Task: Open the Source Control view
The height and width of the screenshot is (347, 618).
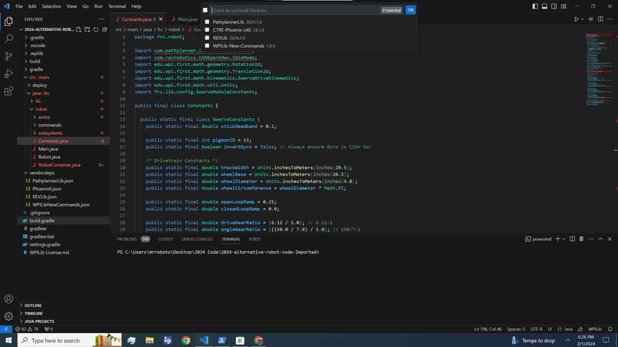Action: tap(8, 56)
